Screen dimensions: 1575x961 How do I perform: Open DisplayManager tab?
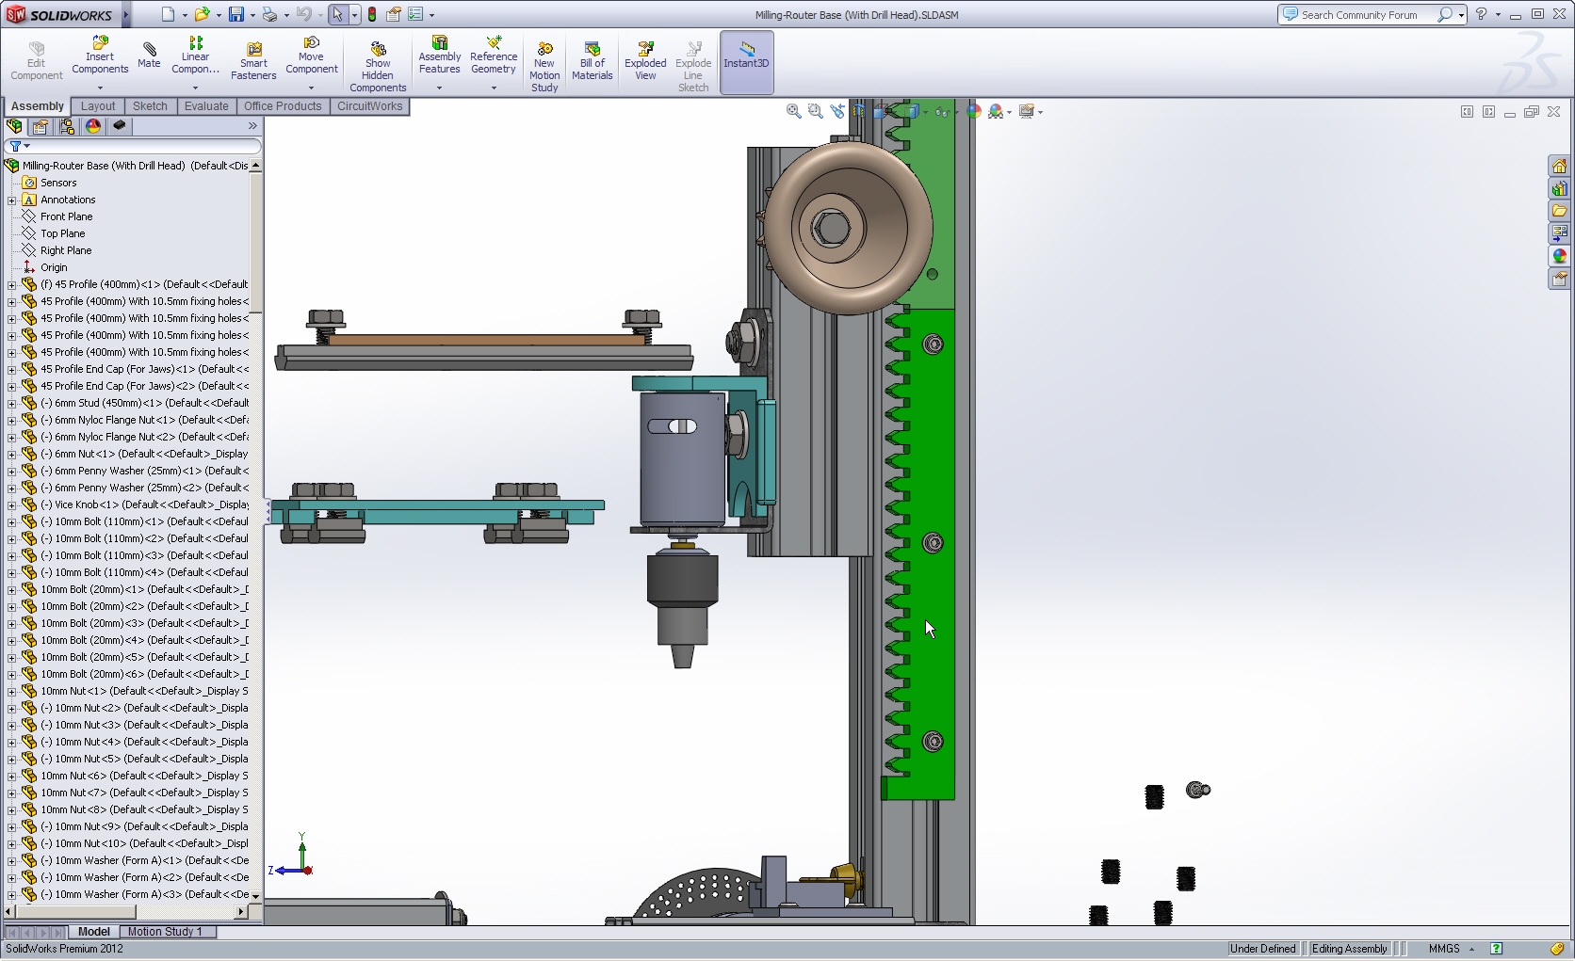point(93,126)
